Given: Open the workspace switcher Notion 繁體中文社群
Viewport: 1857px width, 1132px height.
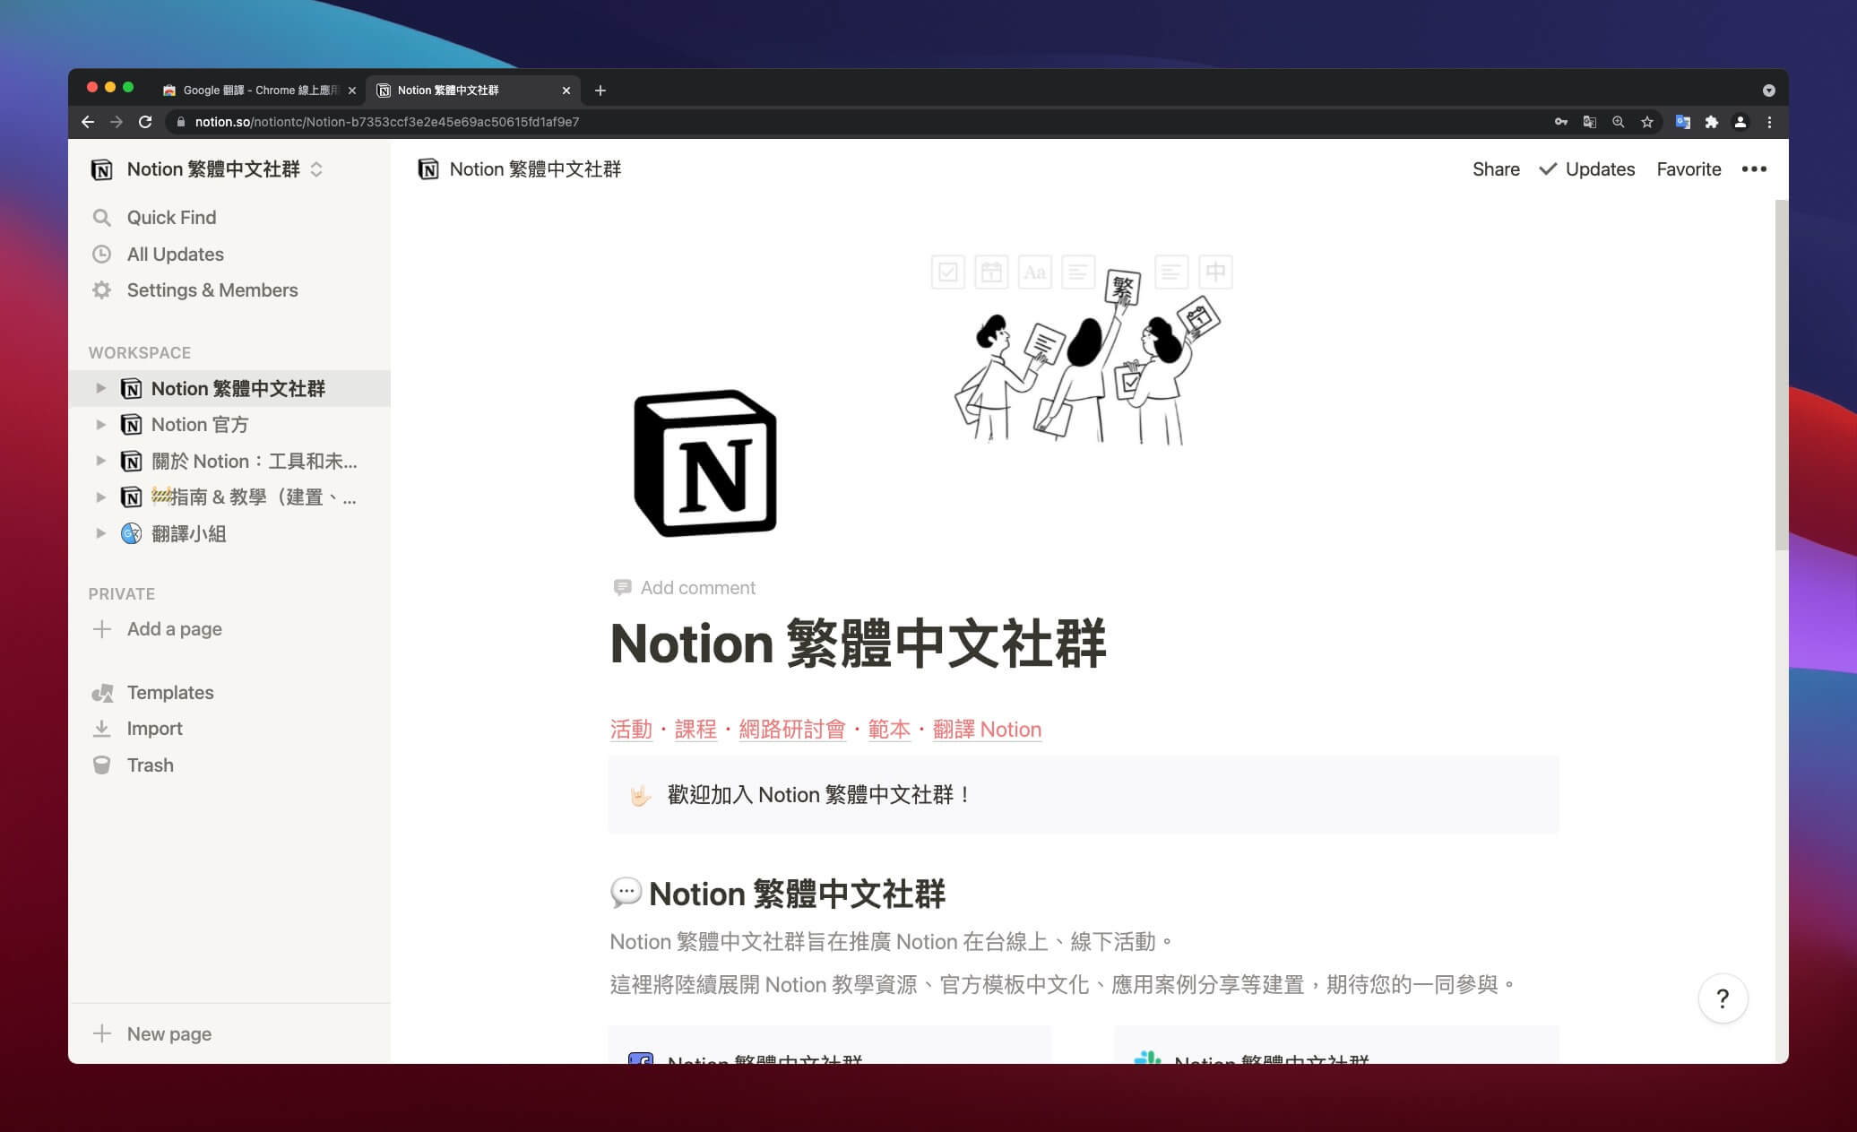Looking at the screenshot, I should tap(207, 169).
